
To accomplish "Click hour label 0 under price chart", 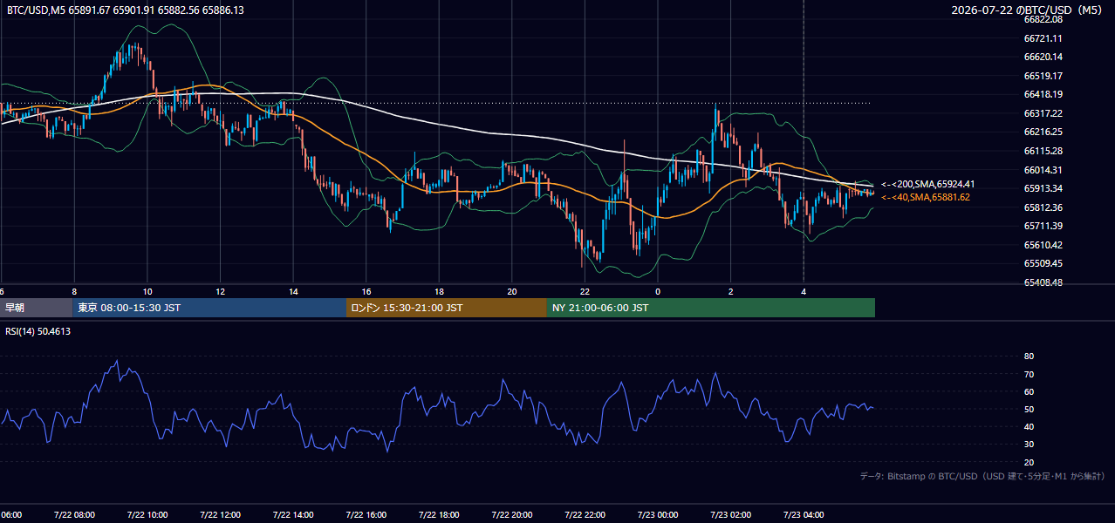I will [x=658, y=292].
